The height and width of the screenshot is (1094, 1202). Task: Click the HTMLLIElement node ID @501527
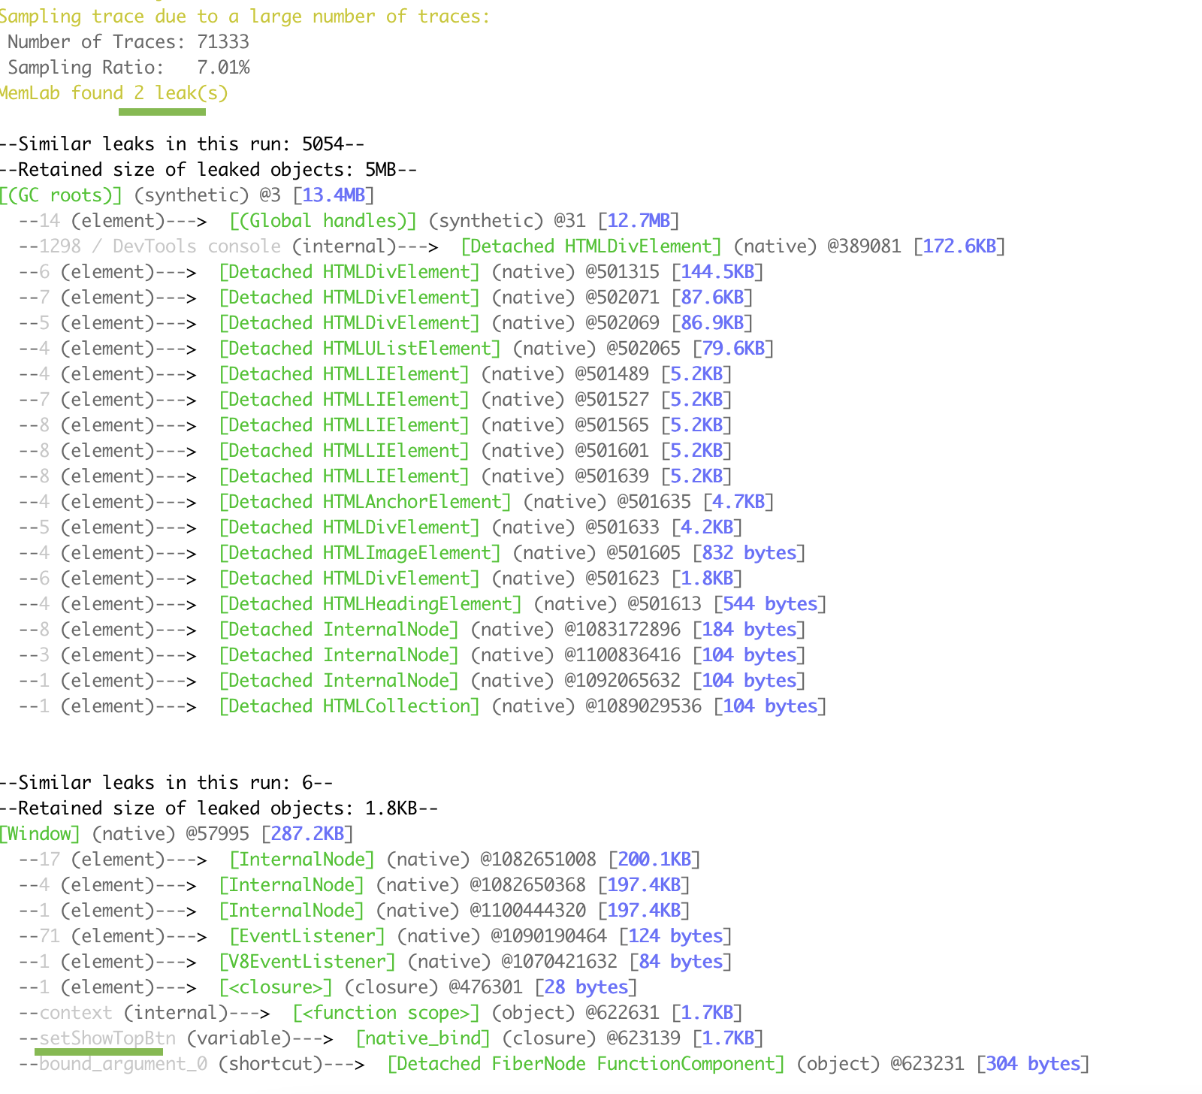click(612, 400)
